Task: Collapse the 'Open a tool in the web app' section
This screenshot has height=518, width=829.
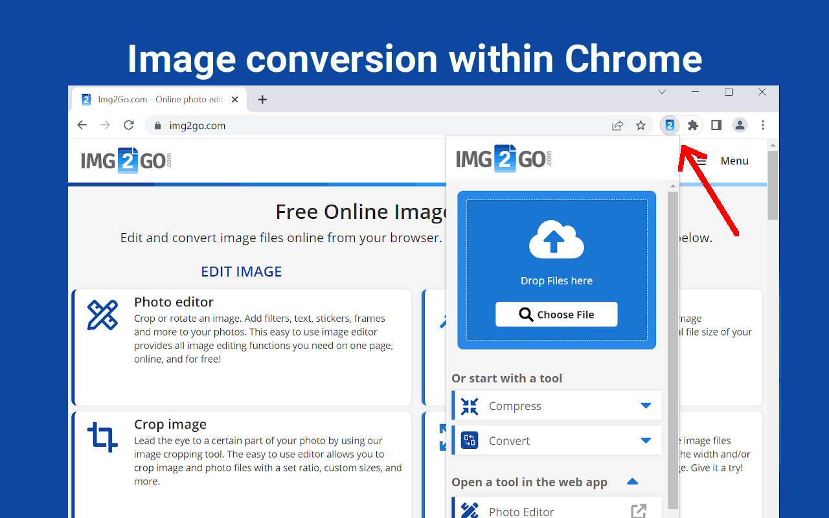Action: click(x=633, y=482)
